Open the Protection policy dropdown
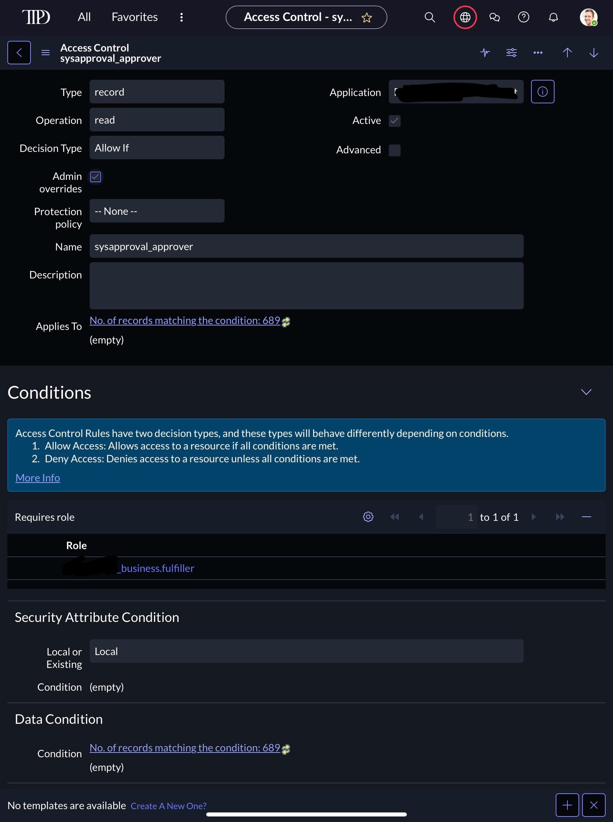Viewport: 613px width, 822px height. point(157,211)
